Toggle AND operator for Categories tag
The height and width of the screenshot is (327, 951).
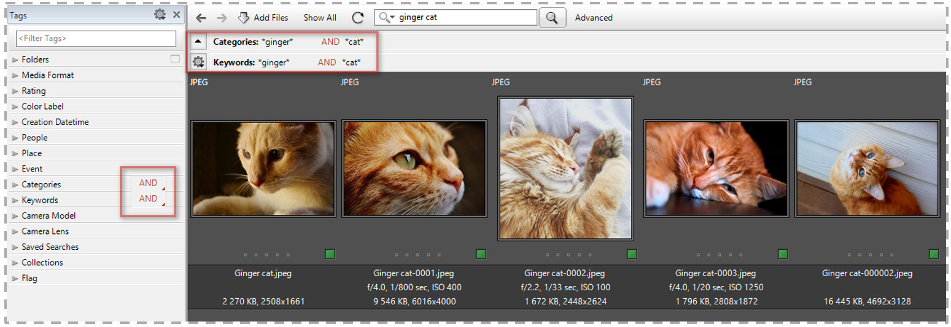149,183
